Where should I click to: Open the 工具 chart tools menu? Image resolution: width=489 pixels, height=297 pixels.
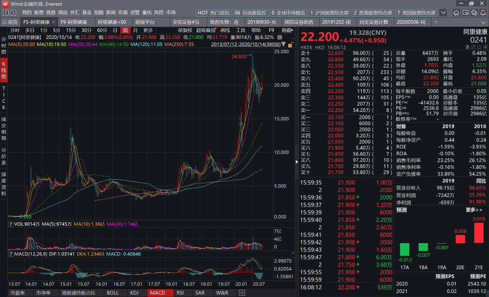tap(240, 30)
